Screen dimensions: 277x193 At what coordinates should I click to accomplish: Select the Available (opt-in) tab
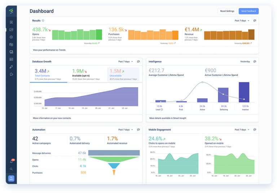(86, 74)
